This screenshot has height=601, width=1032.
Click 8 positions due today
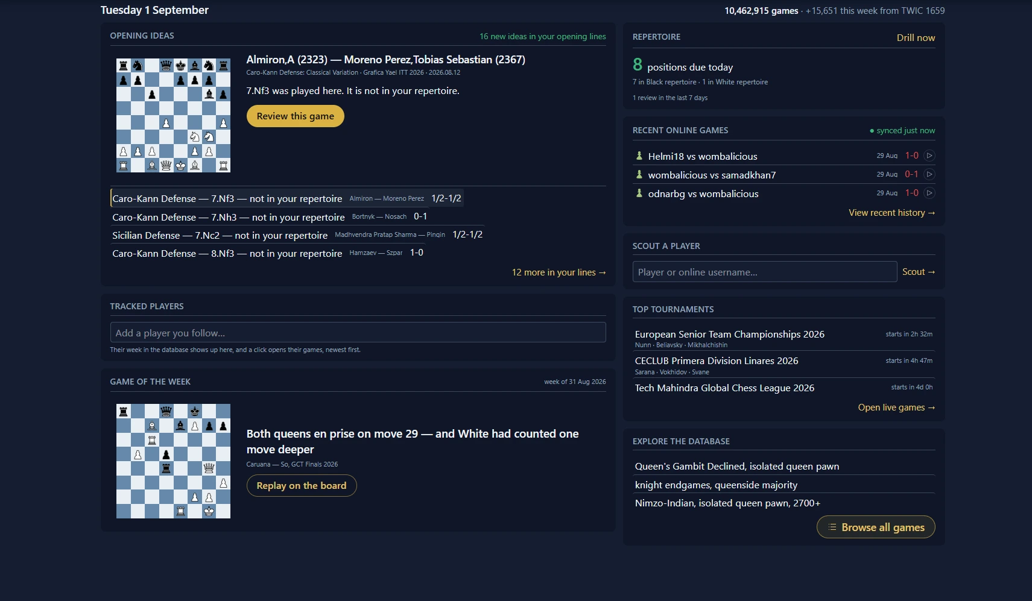[x=683, y=65]
